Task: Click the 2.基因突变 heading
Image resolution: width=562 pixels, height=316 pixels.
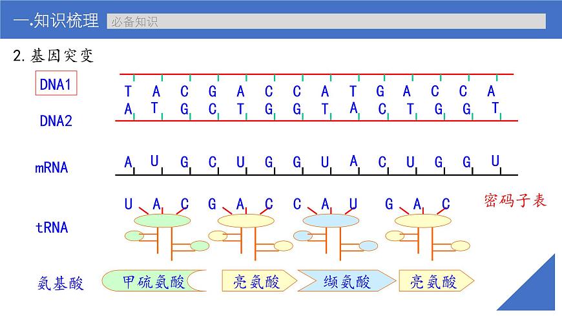Action: tap(53, 56)
